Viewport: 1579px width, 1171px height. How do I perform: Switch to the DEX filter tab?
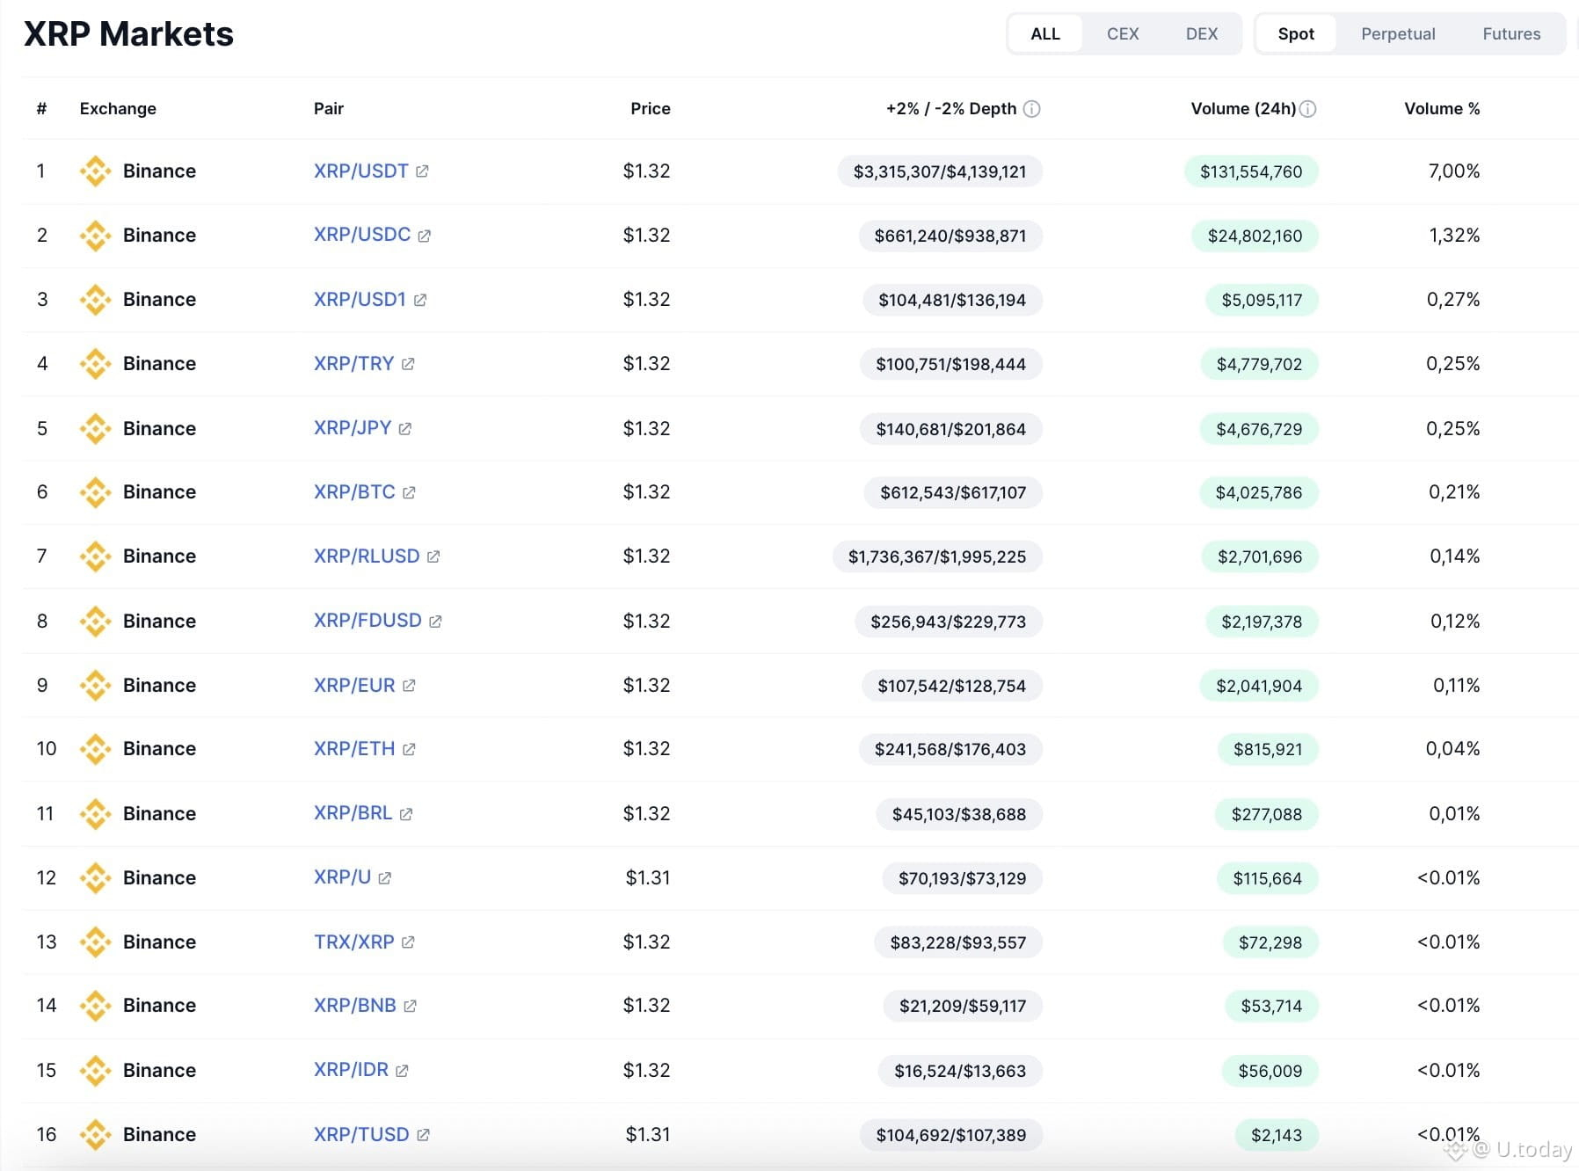1202,34
